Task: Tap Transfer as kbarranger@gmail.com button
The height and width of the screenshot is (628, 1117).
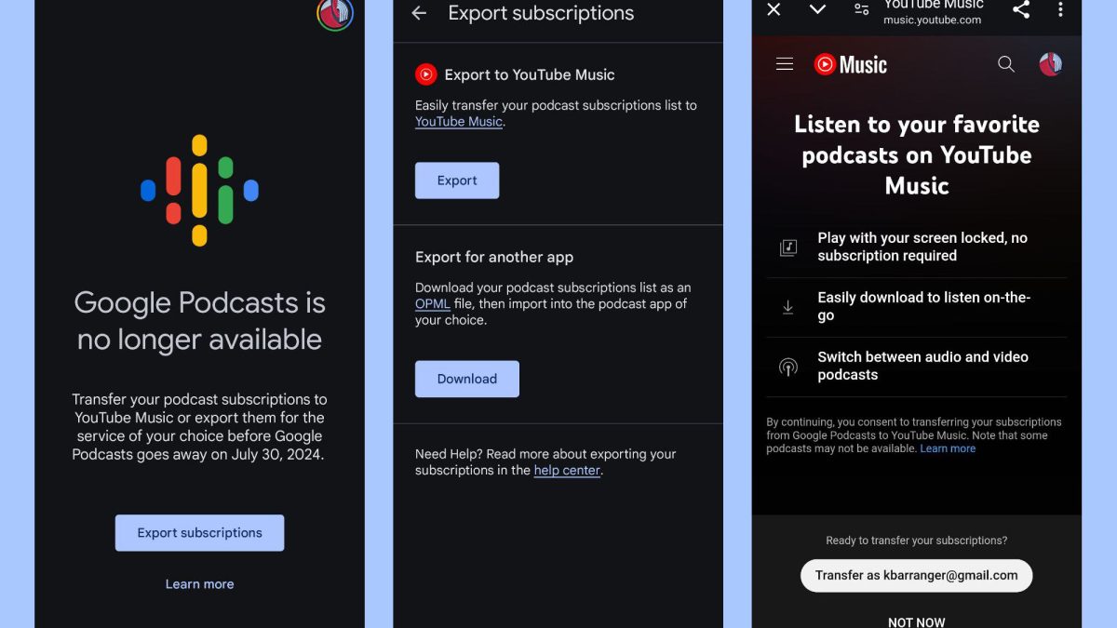Action: 916,576
